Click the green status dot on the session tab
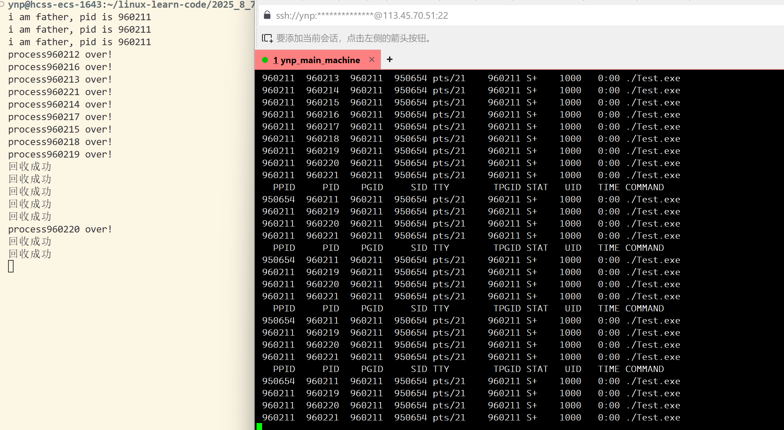 click(265, 60)
